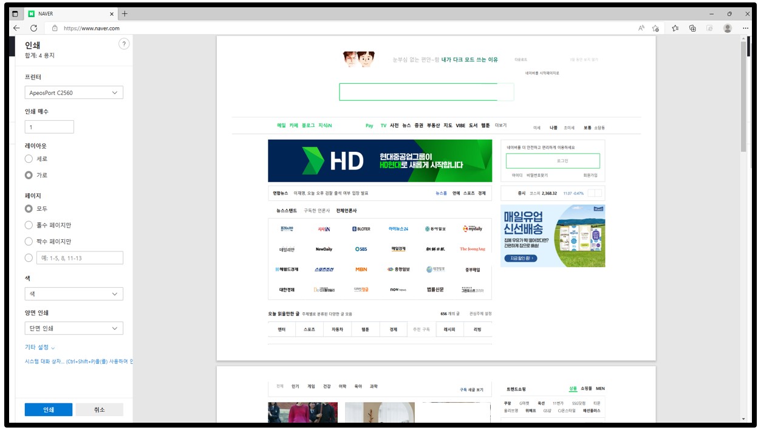This screenshot has height=430, width=758.
Task: Select the custom page range radio
Action: (29, 258)
